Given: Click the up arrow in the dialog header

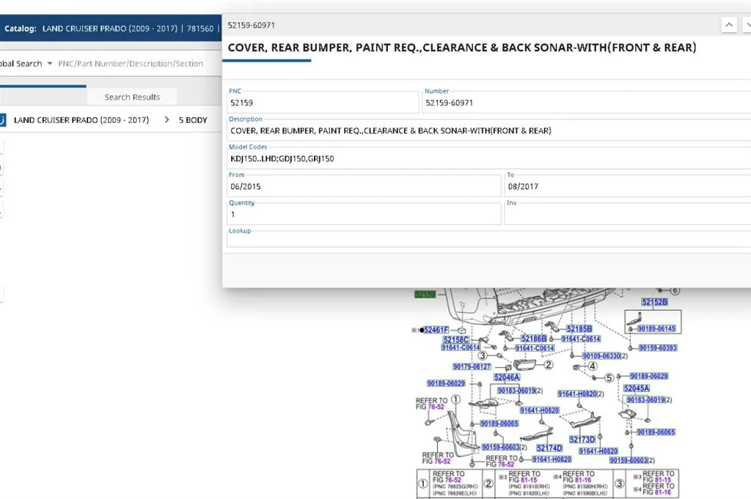Looking at the screenshot, I should [729, 25].
